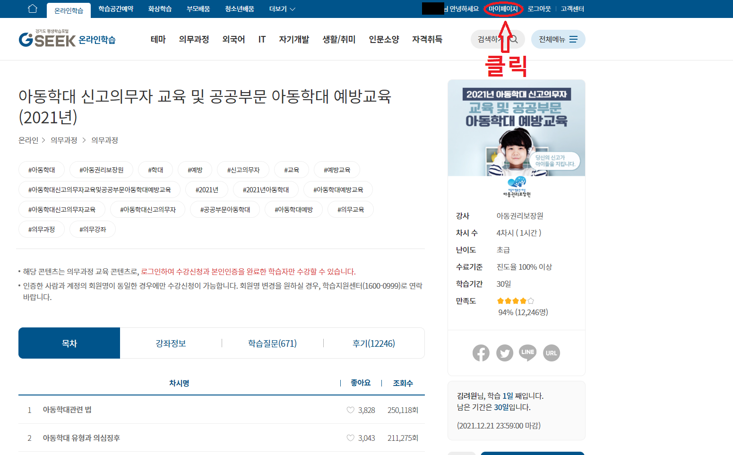Screen dimensions: 733x455
Task: Click 로그아웃 to sign out
Action: [538, 9]
